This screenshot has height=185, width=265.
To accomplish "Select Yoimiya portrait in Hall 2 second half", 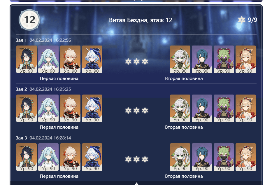I will (246, 108).
